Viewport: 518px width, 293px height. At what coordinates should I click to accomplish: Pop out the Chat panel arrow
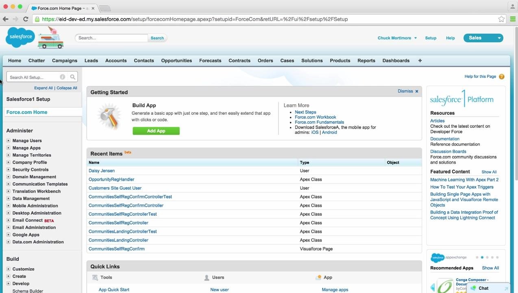[x=506, y=289]
